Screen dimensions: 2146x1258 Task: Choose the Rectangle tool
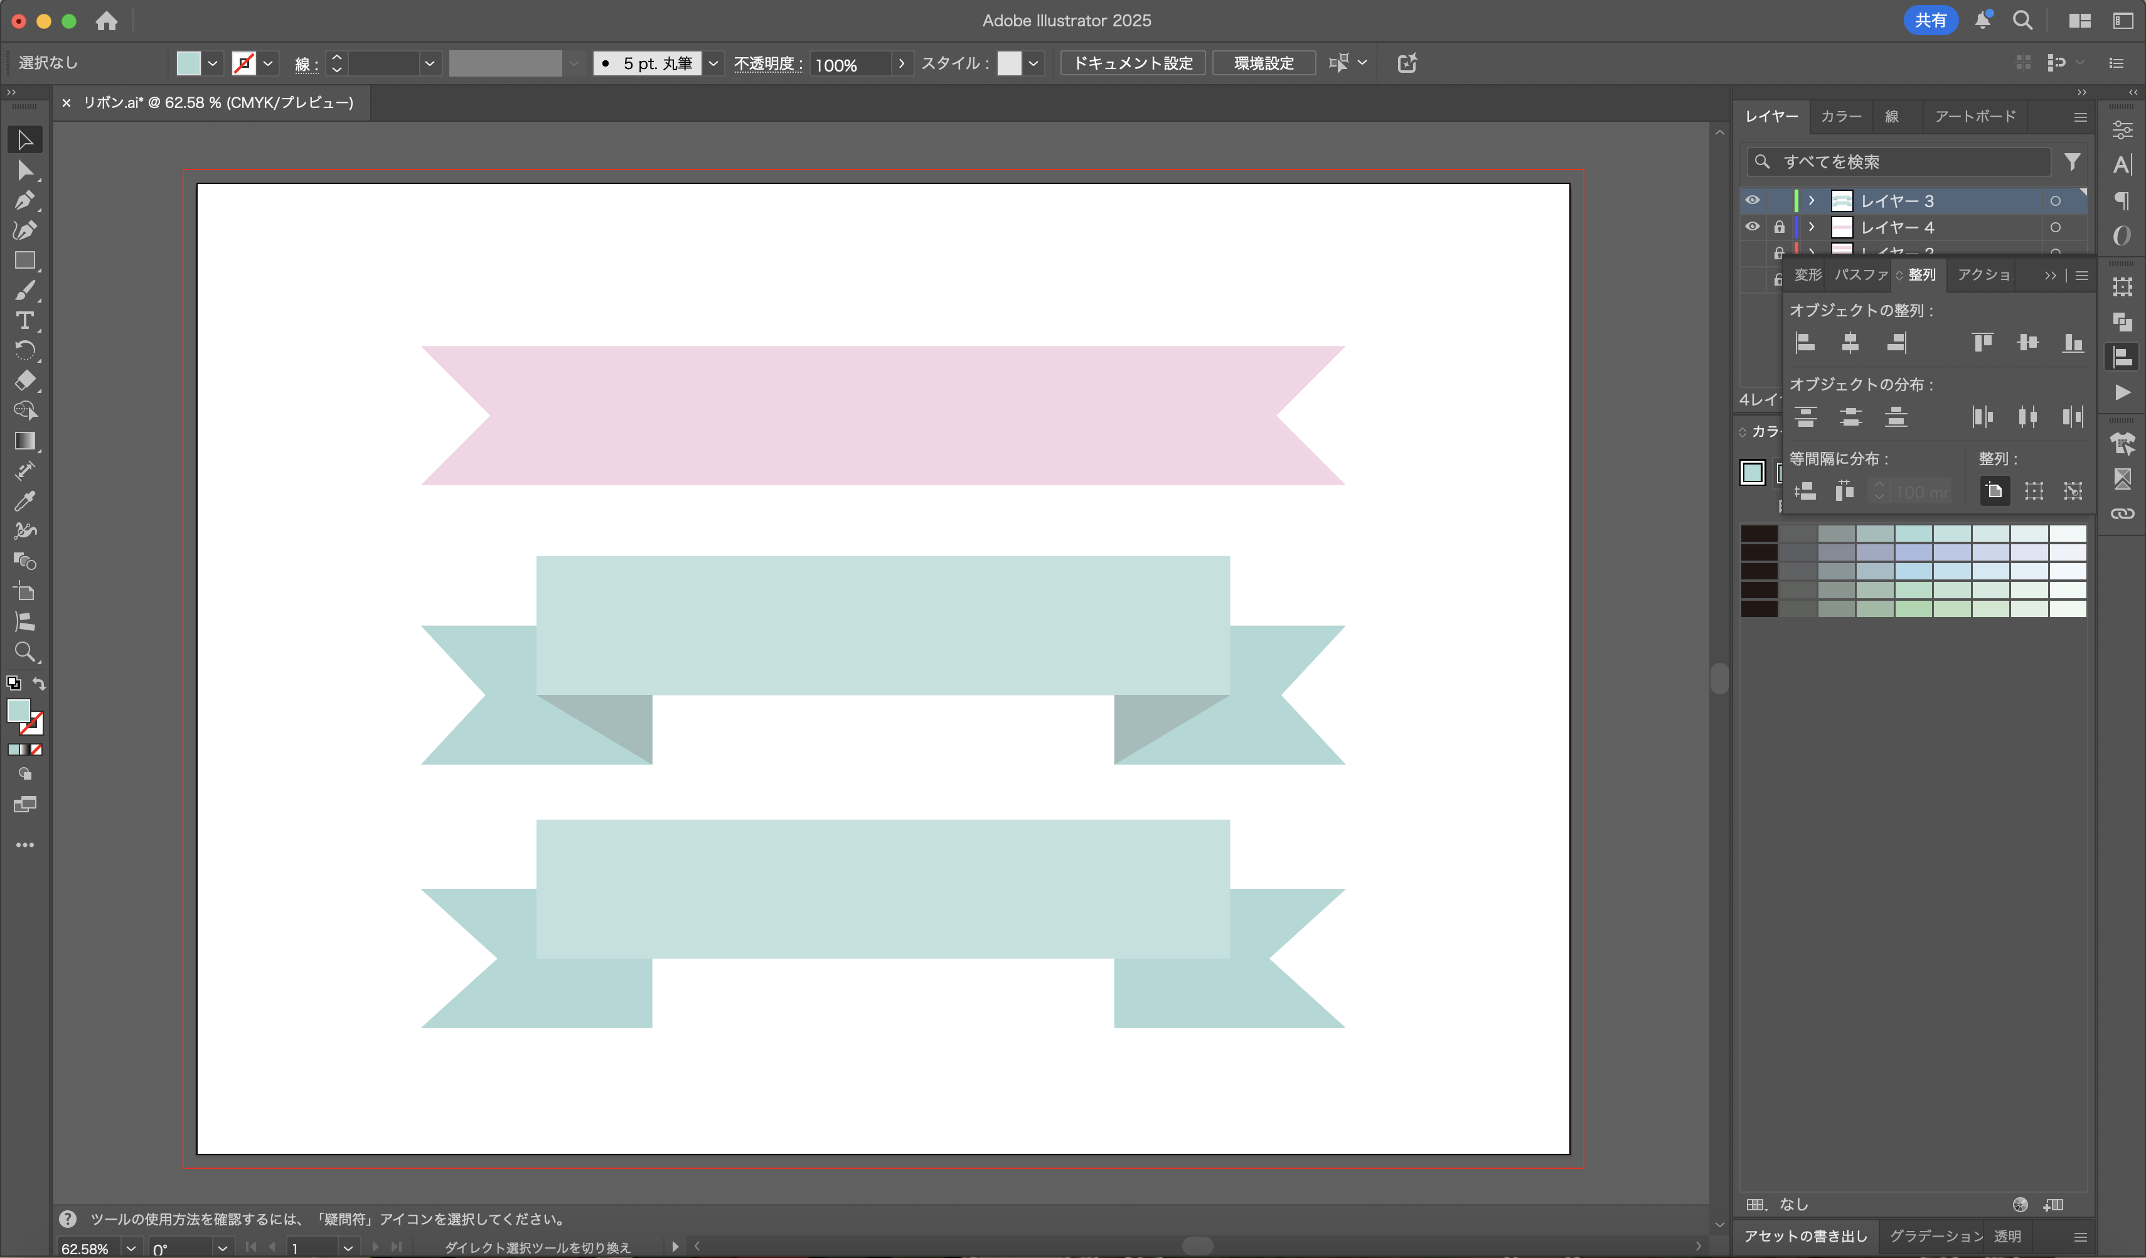[x=24, y=261]
